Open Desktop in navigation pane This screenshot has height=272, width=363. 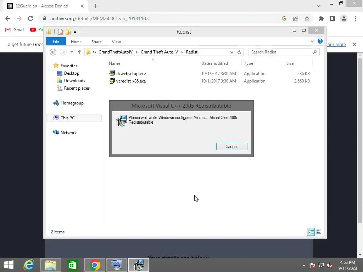click(x=72, y=73)
